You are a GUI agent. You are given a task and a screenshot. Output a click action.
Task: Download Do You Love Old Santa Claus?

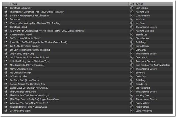coord(132,38)
